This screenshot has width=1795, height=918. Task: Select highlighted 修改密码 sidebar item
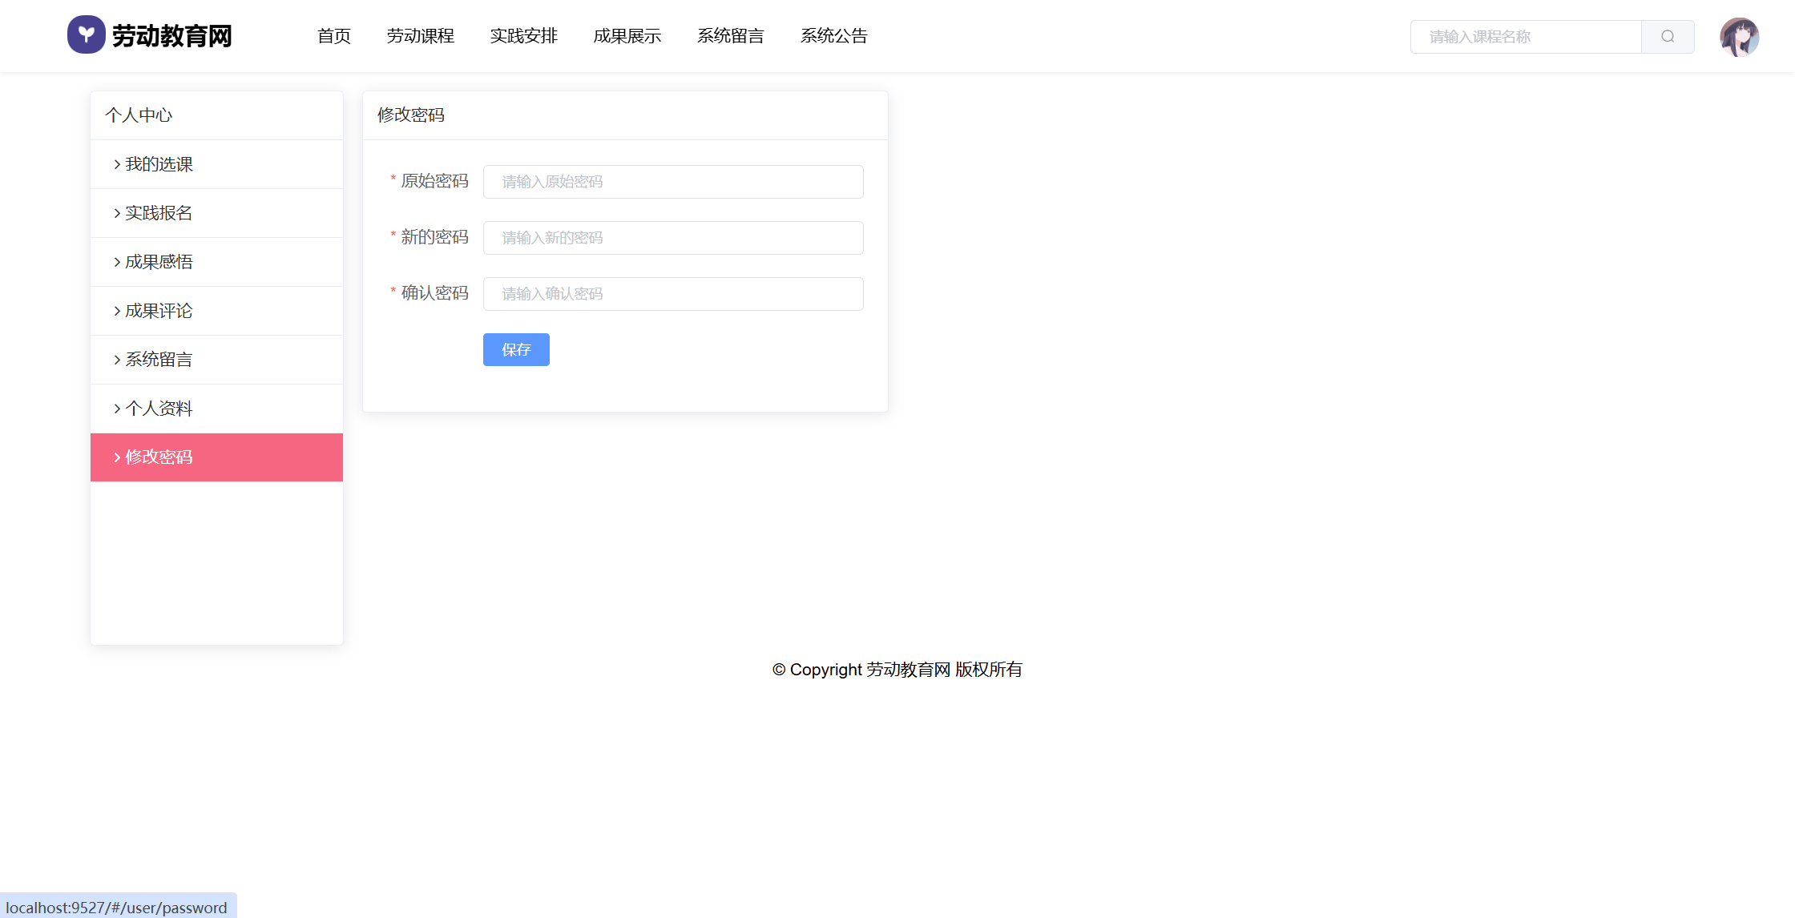pos(159,457)
